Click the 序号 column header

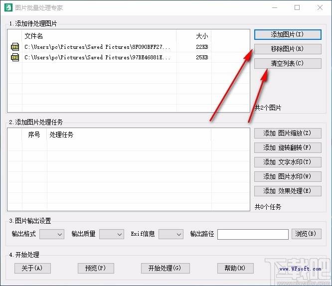(x=34, y=135)
